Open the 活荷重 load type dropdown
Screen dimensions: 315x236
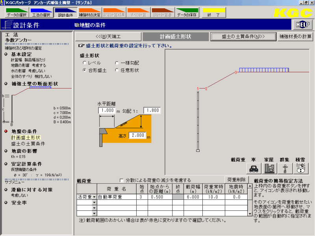point(94,197)
